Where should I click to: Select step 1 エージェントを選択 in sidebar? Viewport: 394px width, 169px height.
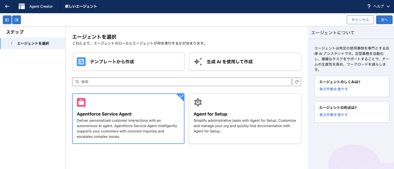click(33, 44)
